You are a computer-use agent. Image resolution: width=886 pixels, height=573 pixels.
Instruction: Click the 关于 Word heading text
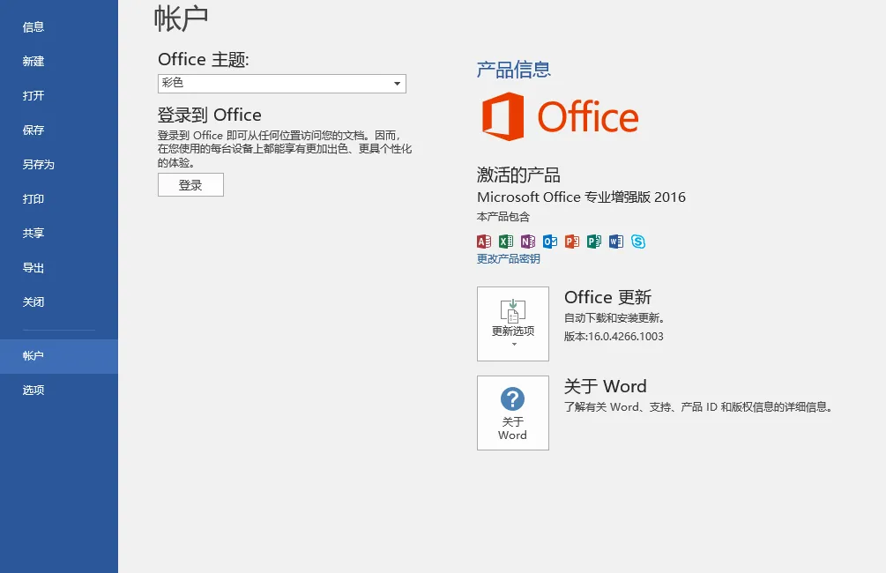pyautogui.click(x=605, y=386)
